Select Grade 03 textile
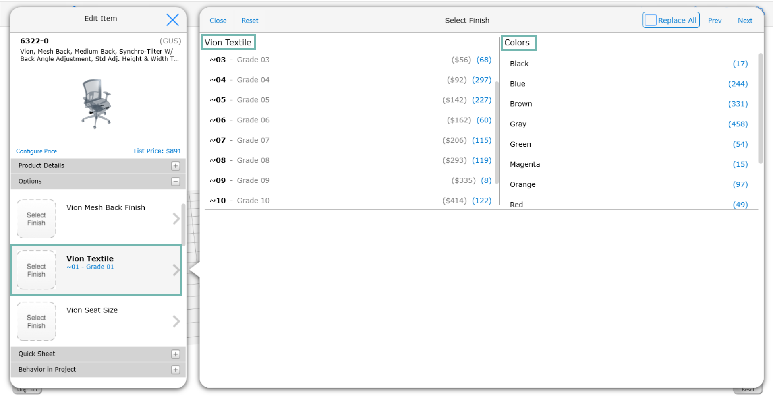This screenshot has height=399, width=773. point(350,60)
